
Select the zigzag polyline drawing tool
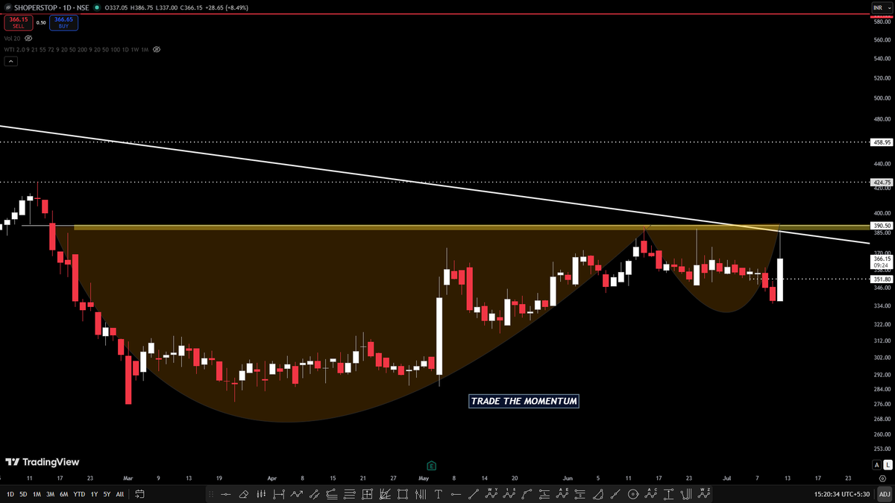(297, 493)
